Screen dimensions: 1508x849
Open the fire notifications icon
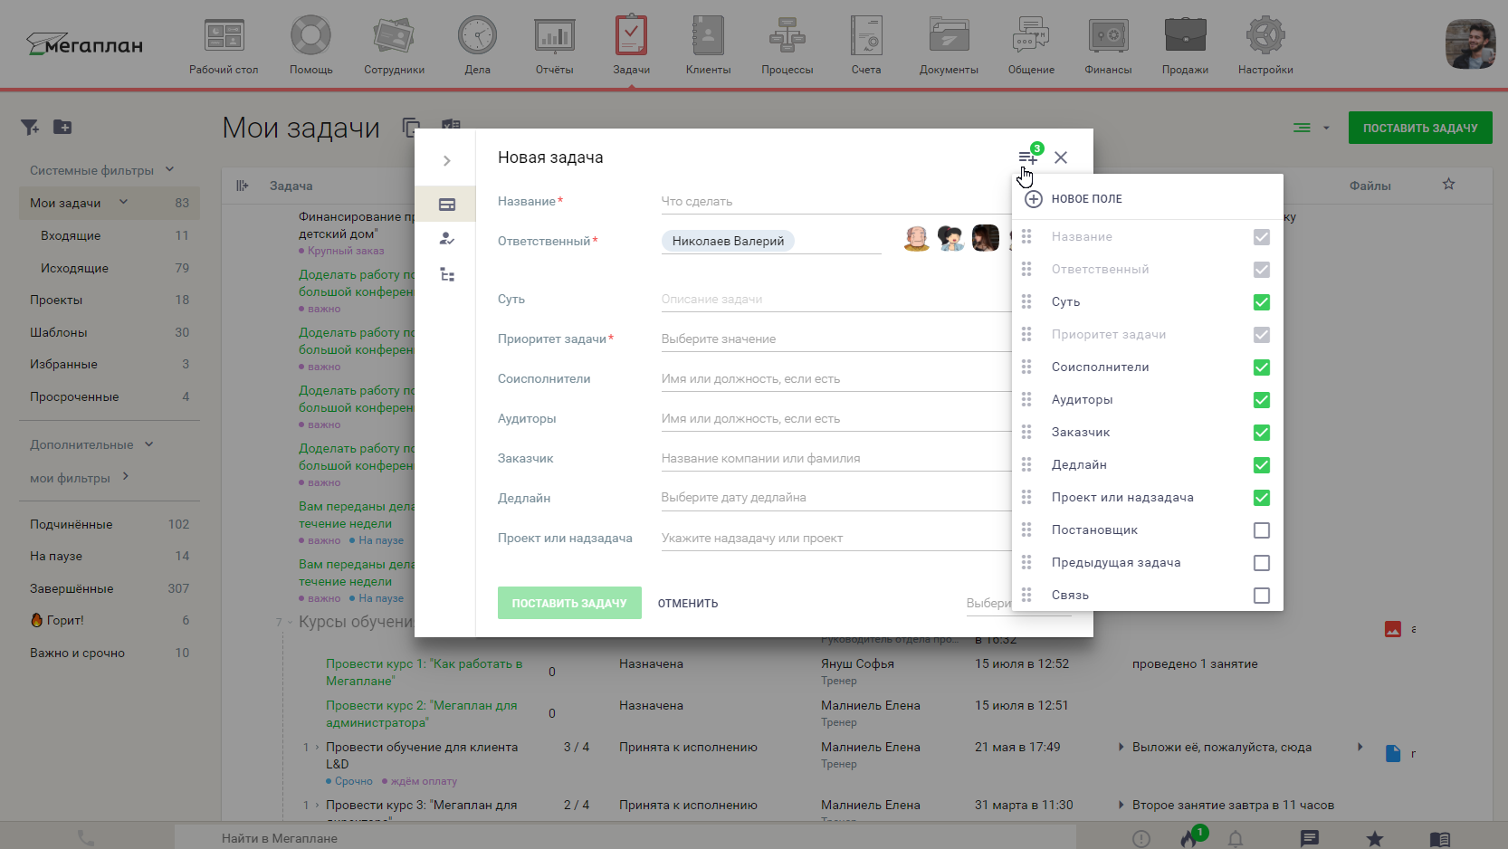click(1188, 838)
